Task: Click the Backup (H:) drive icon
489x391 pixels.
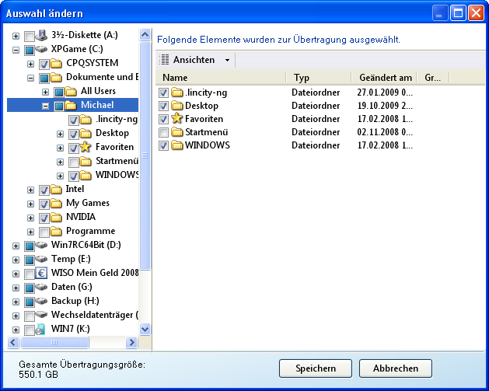Action: (41, 301)
